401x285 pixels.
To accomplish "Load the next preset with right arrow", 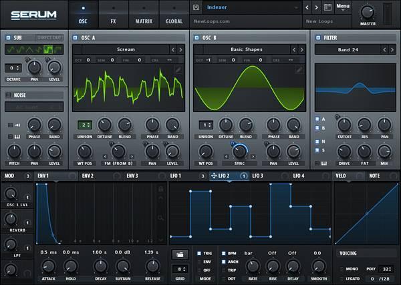I will (317, 7).
